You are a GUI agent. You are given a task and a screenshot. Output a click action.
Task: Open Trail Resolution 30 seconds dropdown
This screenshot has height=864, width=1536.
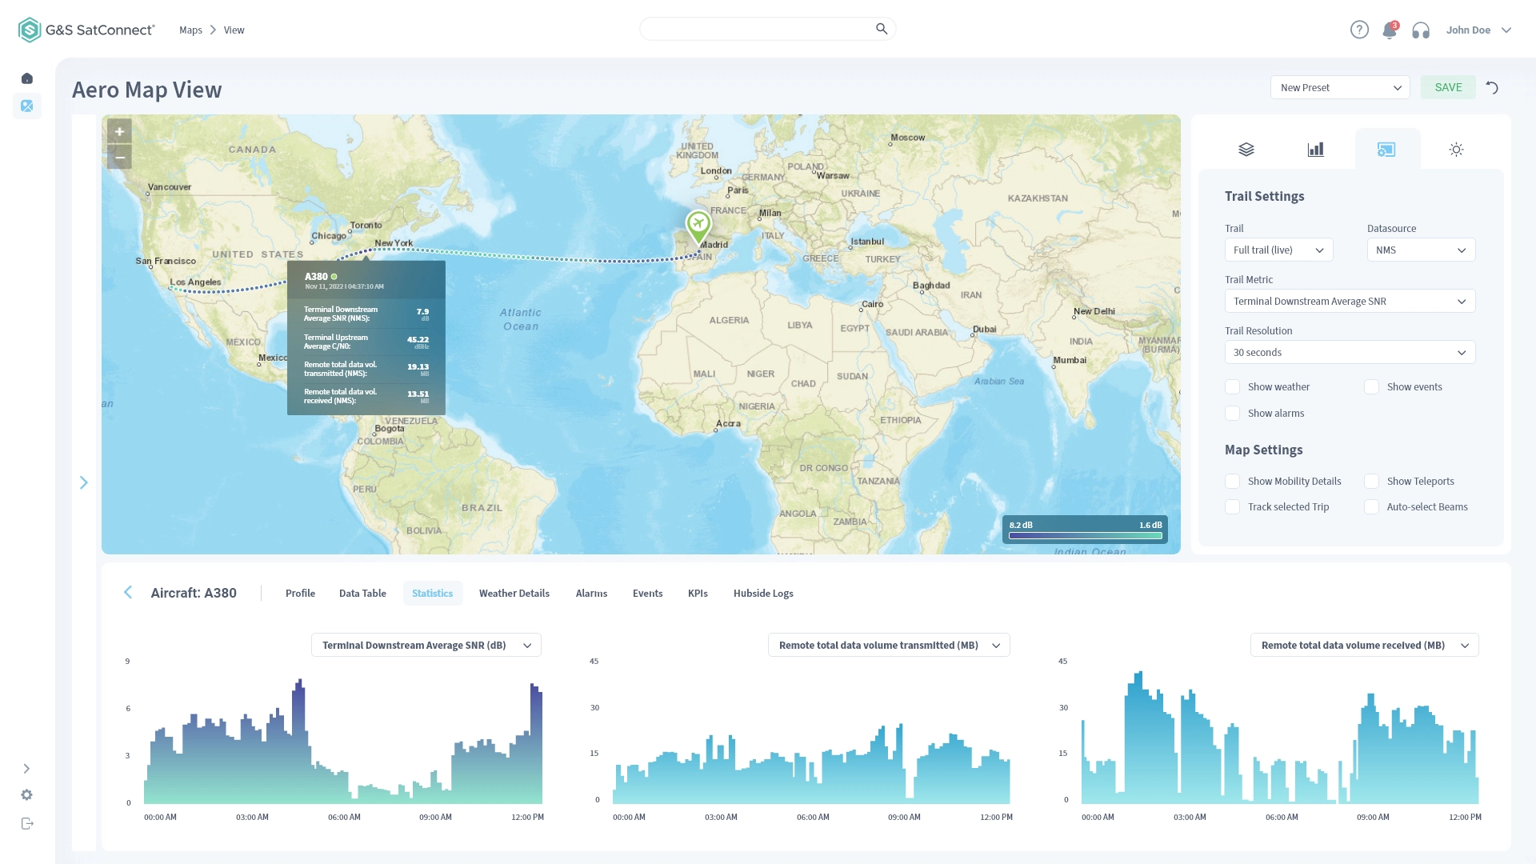pyautogui.click(x=1350, y=352)
